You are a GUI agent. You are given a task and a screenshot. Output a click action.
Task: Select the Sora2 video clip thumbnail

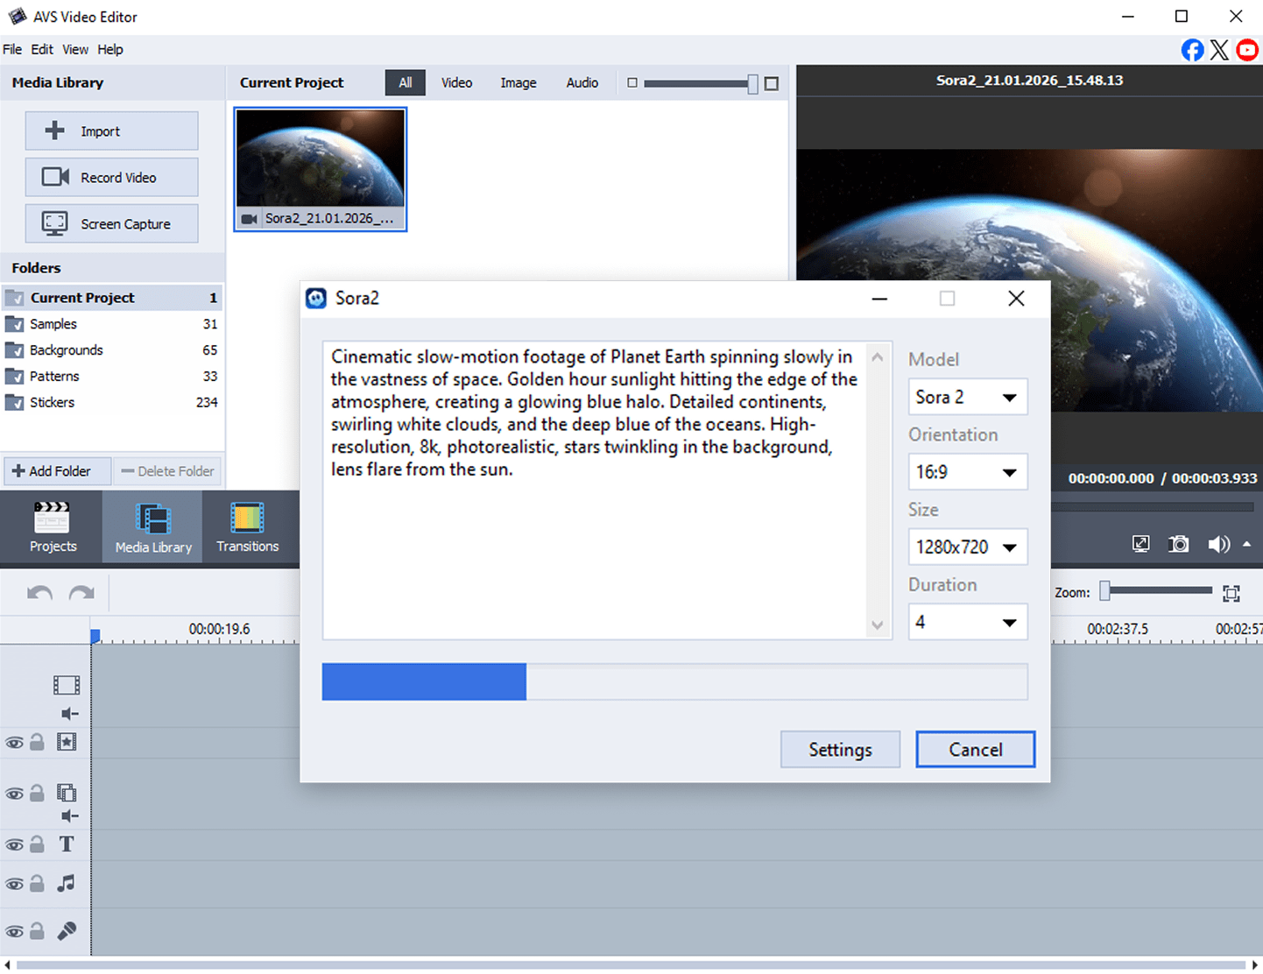point(321,169)
